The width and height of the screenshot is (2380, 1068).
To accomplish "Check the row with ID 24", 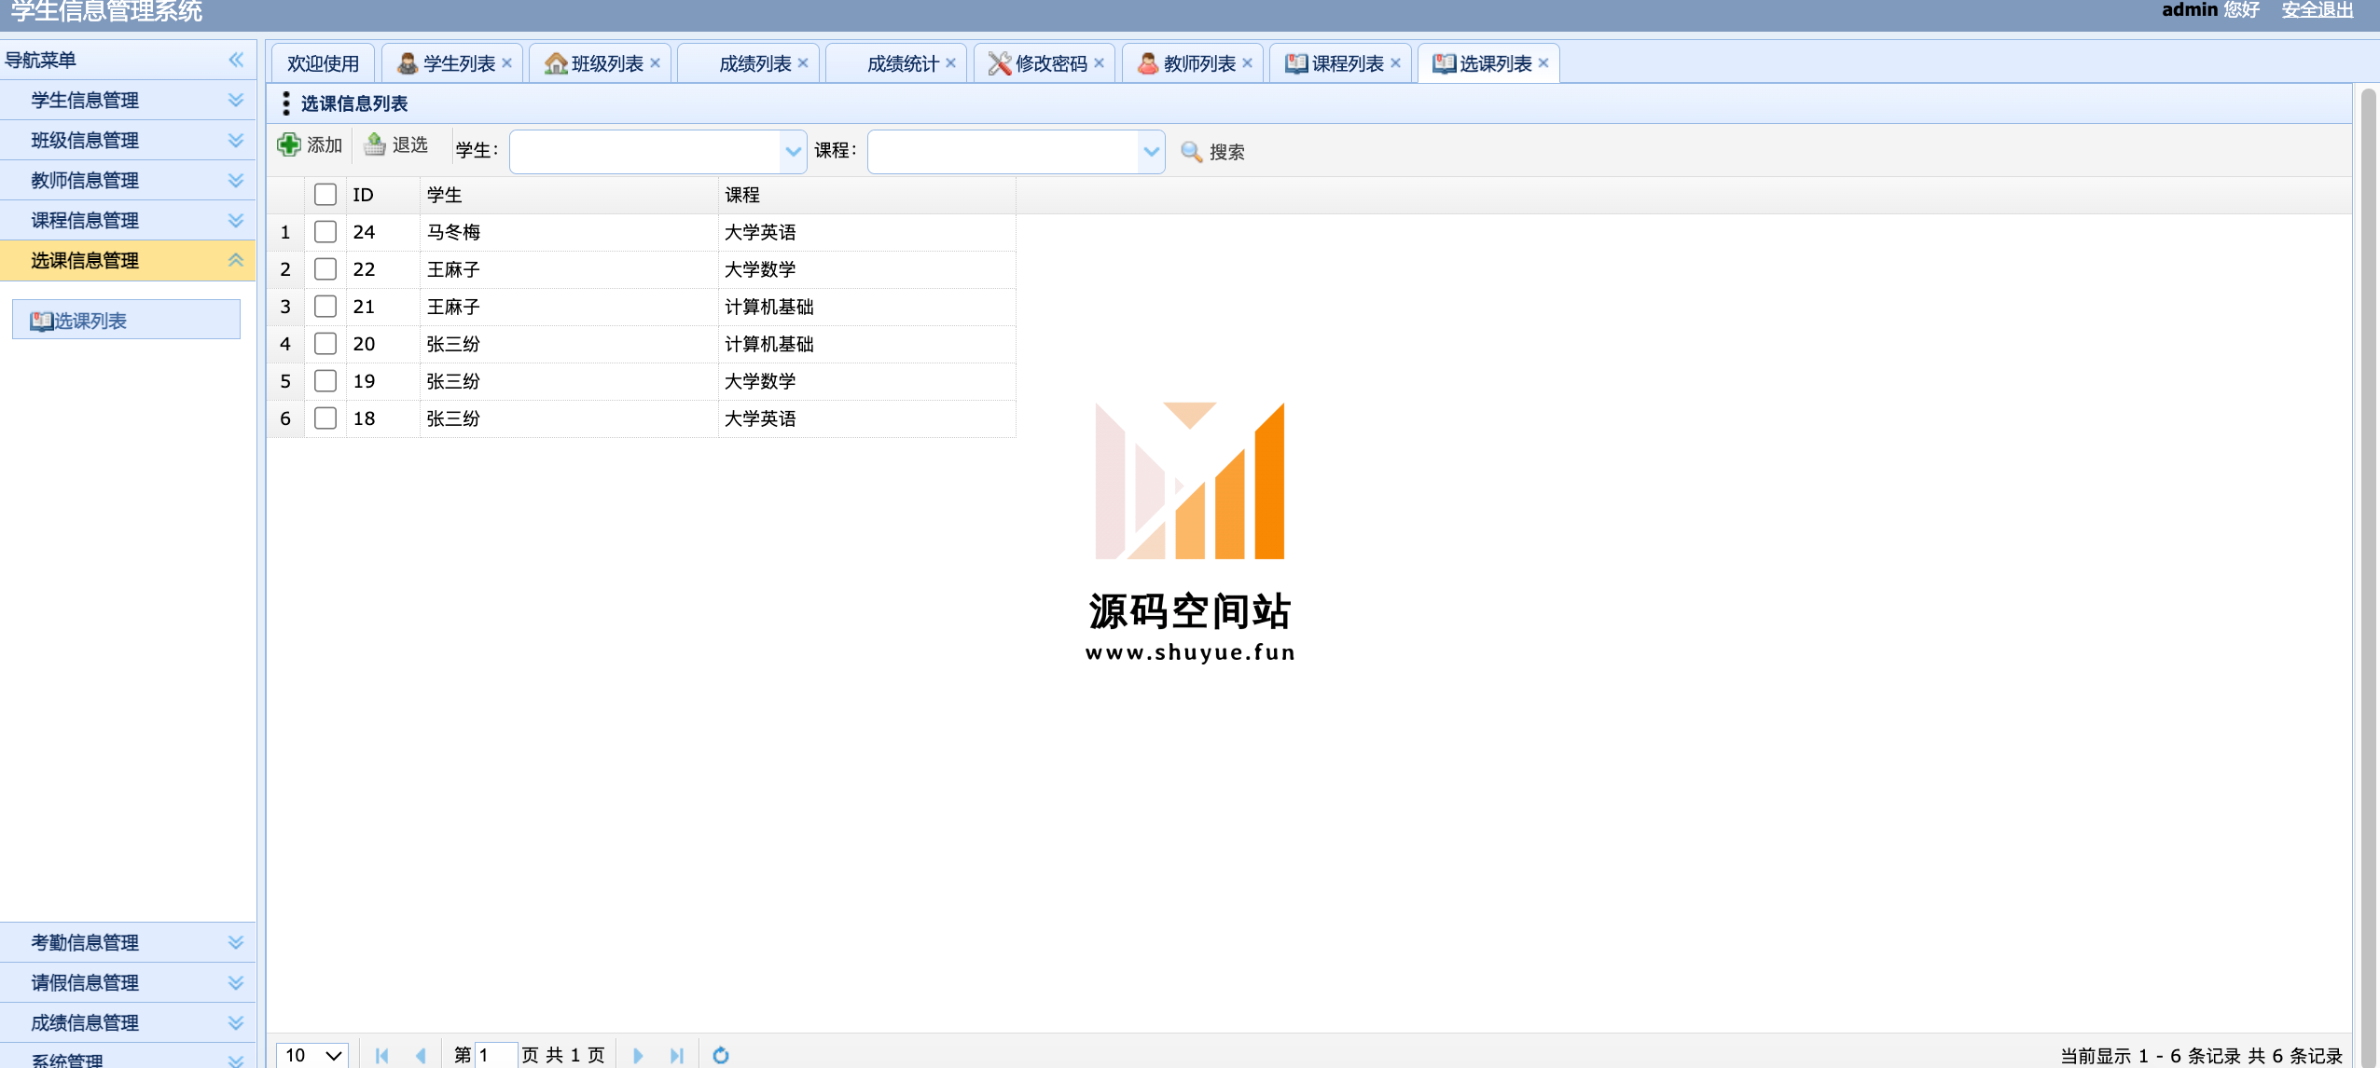I will point(325,231).
